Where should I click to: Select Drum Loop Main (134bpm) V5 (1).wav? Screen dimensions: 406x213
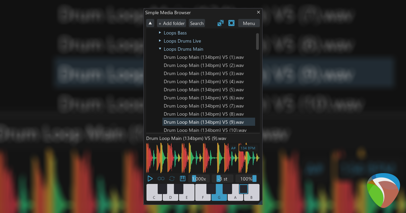coord(204,57)
